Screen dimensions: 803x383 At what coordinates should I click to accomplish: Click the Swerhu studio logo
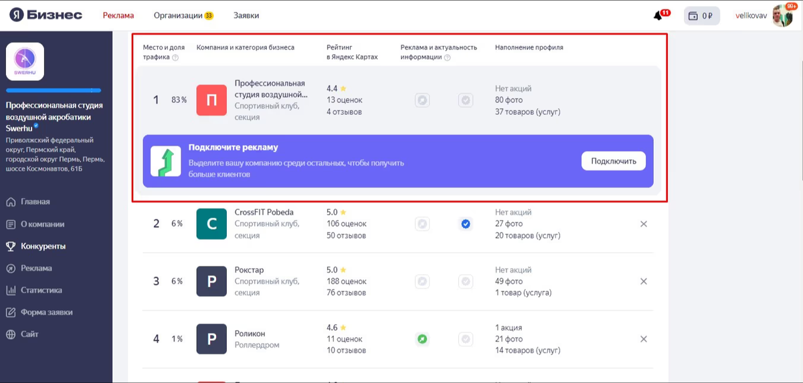tap(25, 62)
